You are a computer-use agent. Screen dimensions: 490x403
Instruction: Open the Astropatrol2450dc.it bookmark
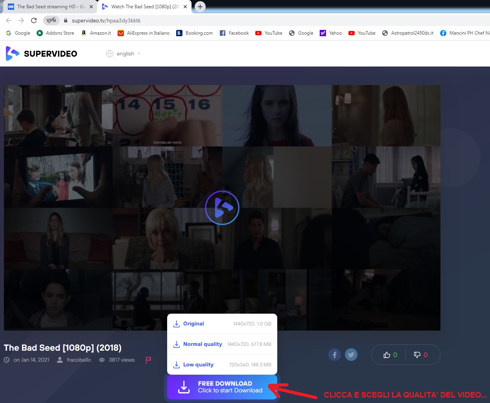tap(408, 33)
